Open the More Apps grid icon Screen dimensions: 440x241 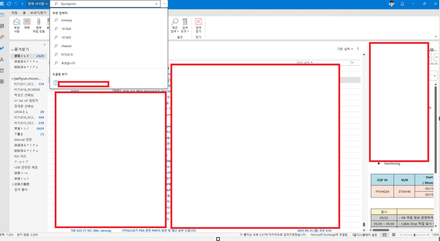2,81
